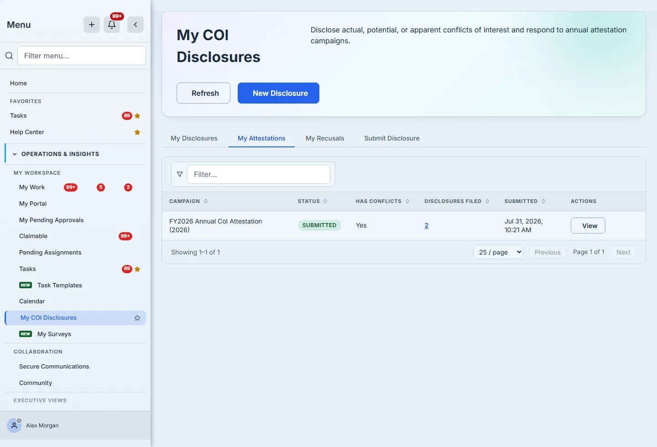
Task: Toggle the star on workspace Tasks row
Action: [137, 269]
